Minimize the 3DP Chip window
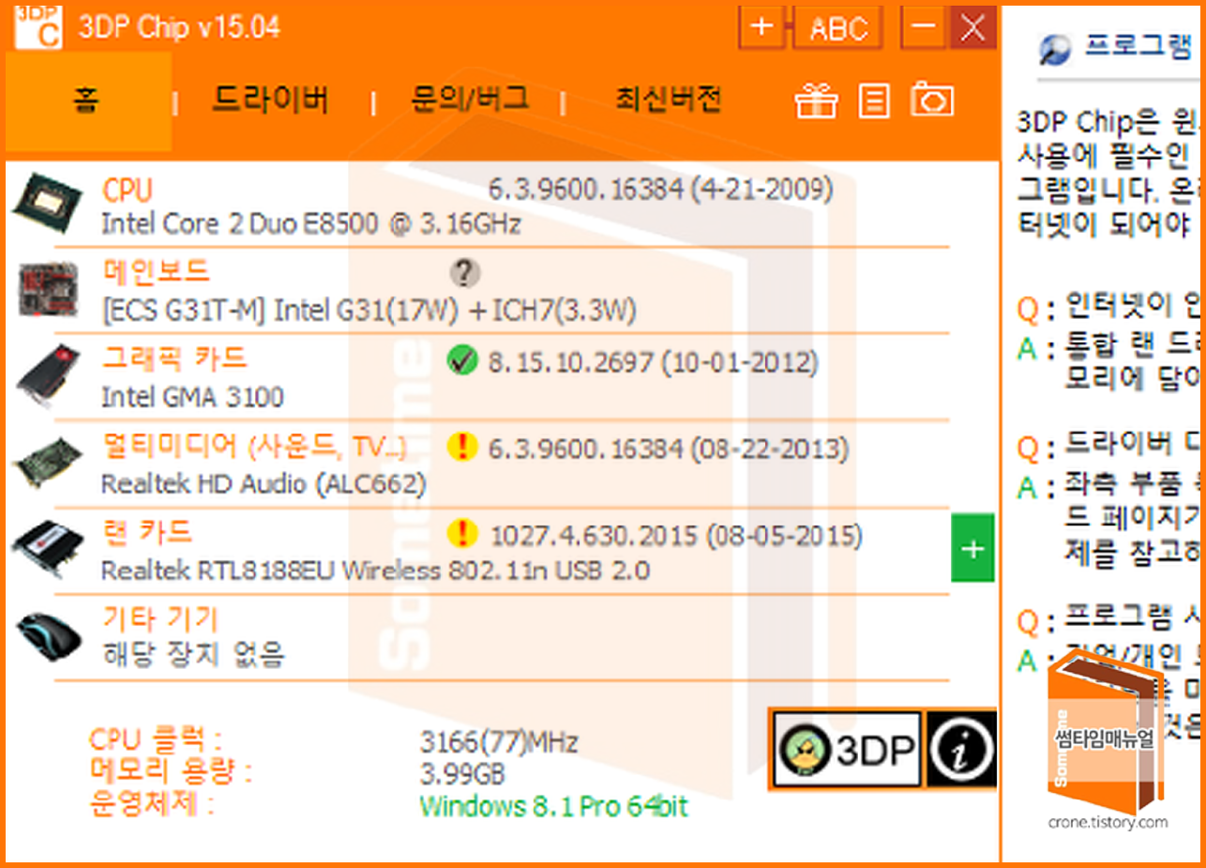 [923, 27]
